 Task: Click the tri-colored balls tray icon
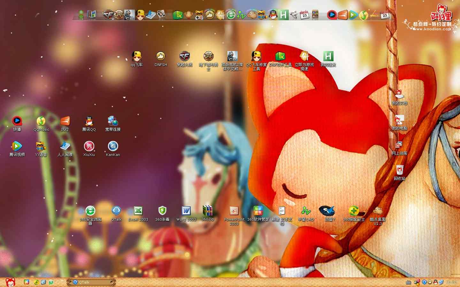tap(417, 282)
